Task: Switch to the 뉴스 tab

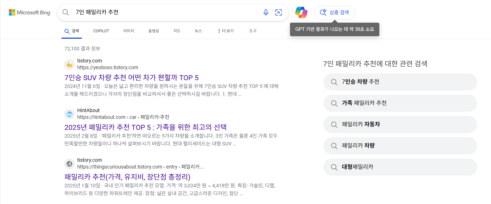Action: click(x=198, y=31)
